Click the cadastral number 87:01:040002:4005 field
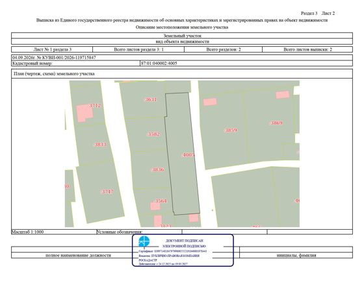This screenshot has width=364, height=281. pos(246,64)
